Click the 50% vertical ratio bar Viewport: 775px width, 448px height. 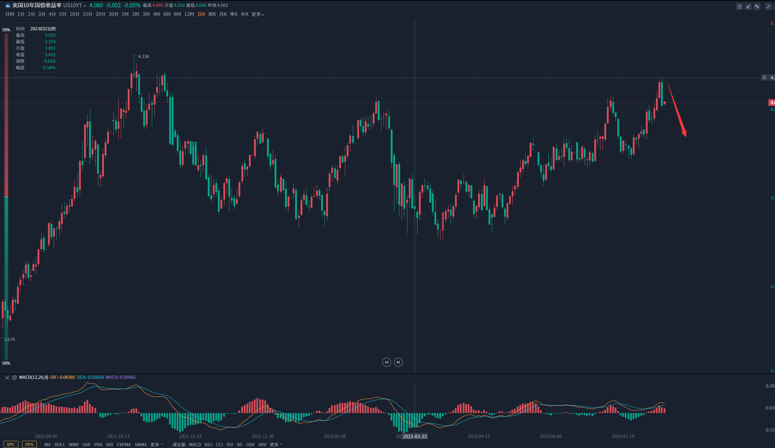tap(6, 196)
